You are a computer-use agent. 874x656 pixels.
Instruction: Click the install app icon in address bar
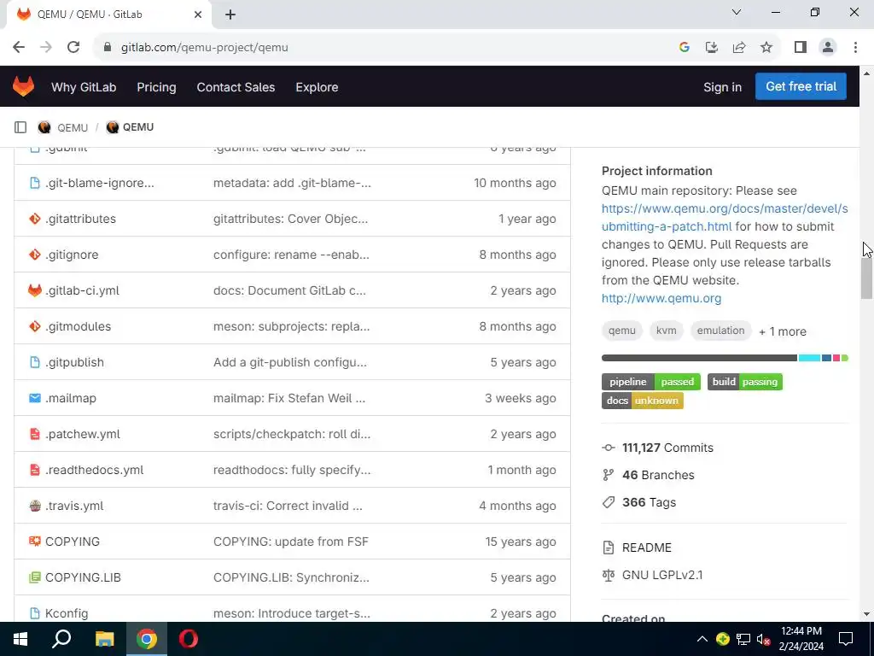tap(712, 48)
